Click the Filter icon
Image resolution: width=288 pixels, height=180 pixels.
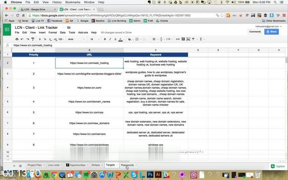193,39
